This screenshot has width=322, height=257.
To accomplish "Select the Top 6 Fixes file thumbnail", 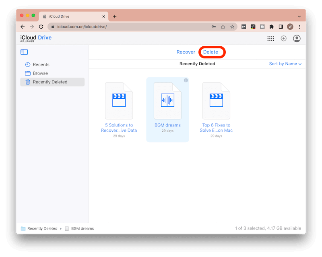I will tap(216, 100).
